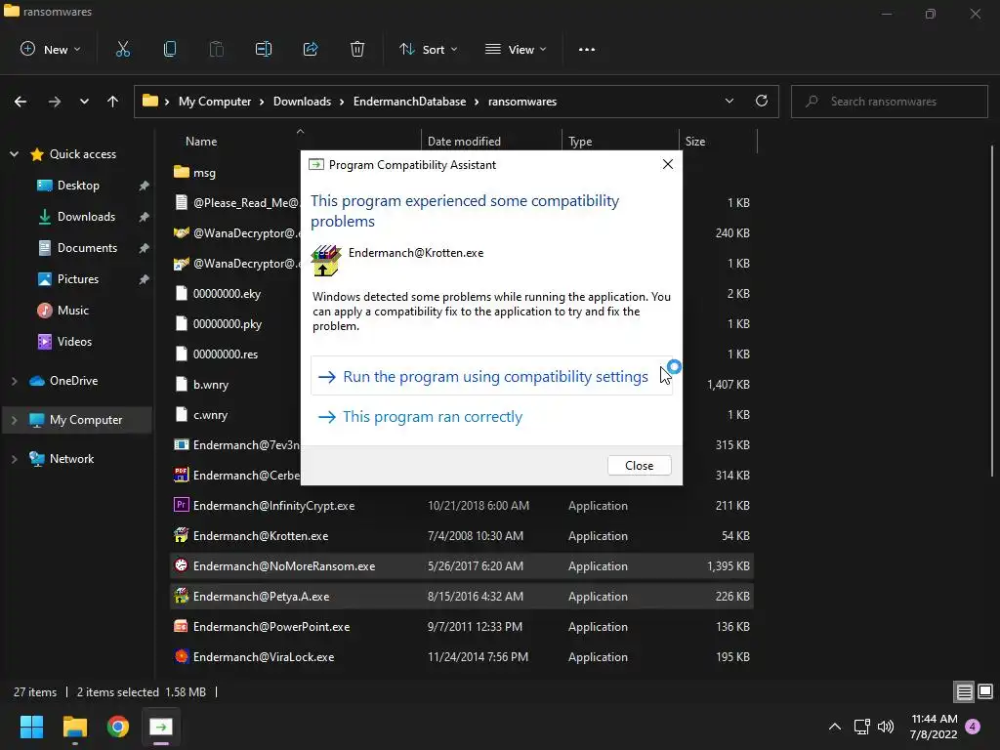Click the Cut scissors icon in toolbar

tap(122, 49)
